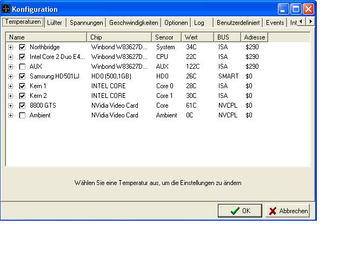Screen dimensions: 346x277
Task: Select the Northbridge row name
Action: (45, 47)
